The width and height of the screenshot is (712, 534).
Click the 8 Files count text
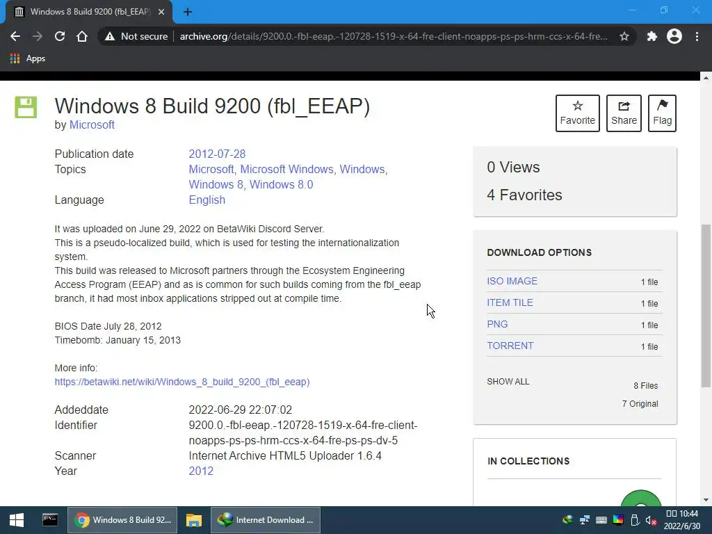pos(646,385)
